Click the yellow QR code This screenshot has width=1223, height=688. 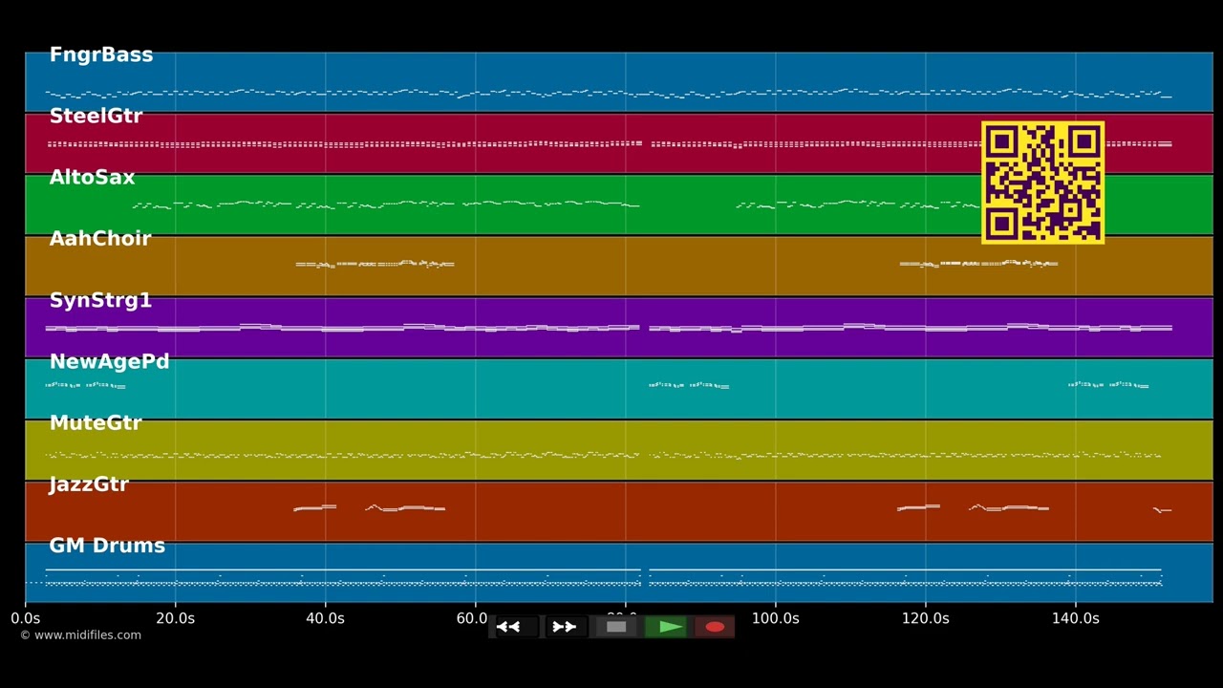tap(1042, 182)
